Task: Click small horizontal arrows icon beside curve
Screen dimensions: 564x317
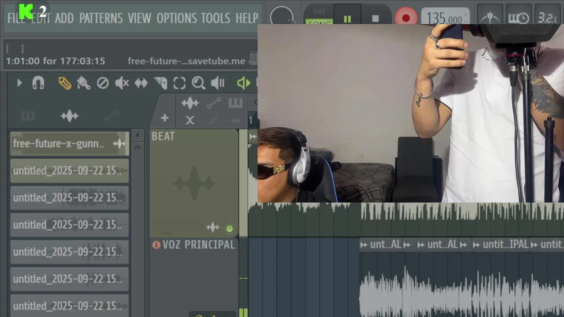Action: 235,120
